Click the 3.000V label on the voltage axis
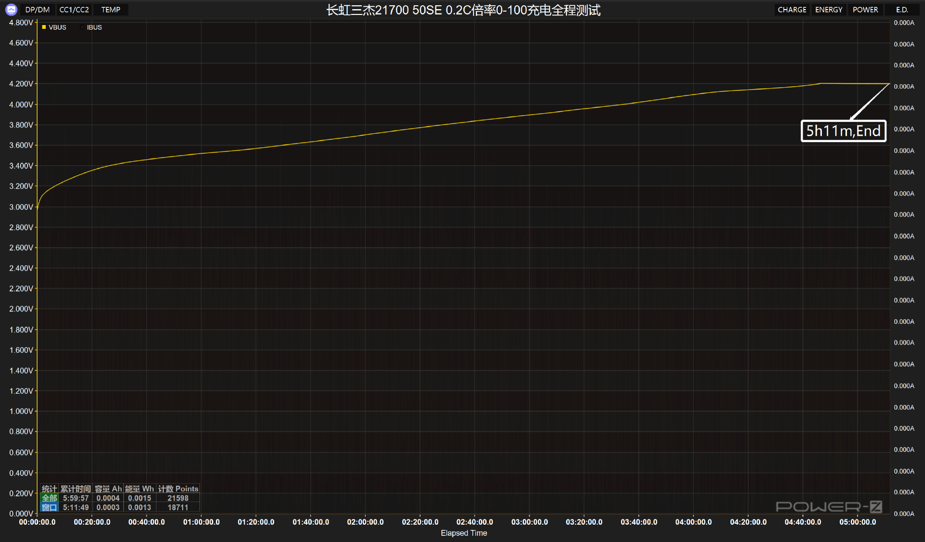 click(21, 207)
